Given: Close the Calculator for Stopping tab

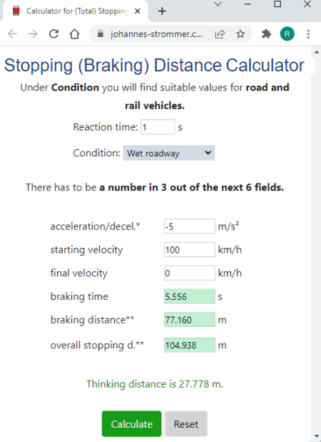Looking at the screenshot, I should point(138,11).
